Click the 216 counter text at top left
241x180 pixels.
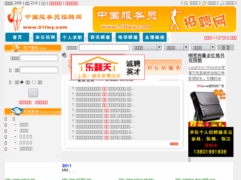click(34, 3)
